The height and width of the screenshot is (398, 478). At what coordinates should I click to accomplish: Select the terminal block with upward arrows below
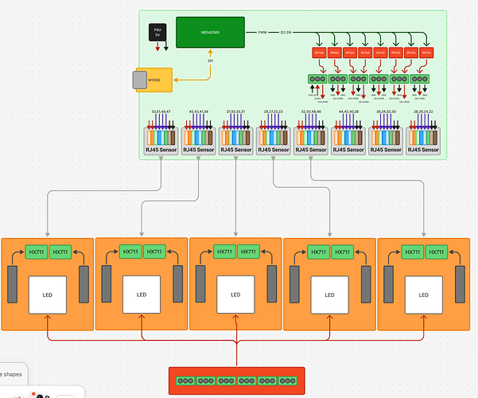pyautogui.click(x=317, y=79)
